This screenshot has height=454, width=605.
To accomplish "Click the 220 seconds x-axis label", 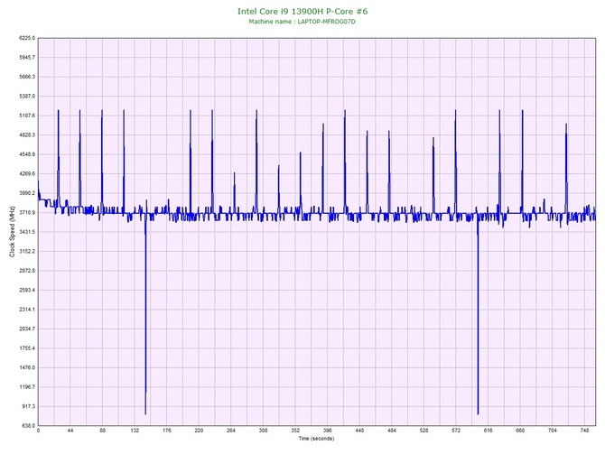I will pyautogui.click(x=199, y=431).
